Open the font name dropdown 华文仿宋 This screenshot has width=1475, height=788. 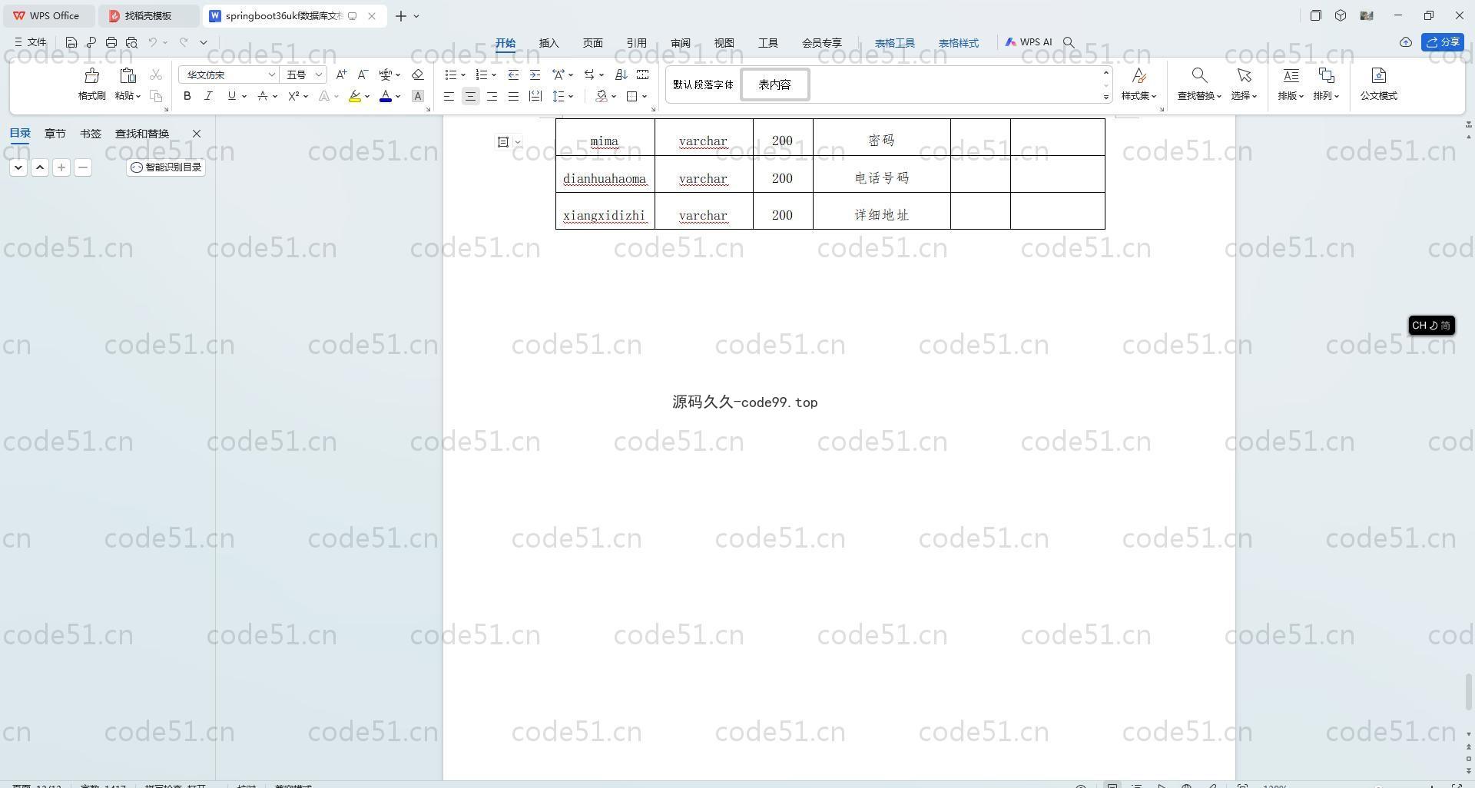coord(271,74)
